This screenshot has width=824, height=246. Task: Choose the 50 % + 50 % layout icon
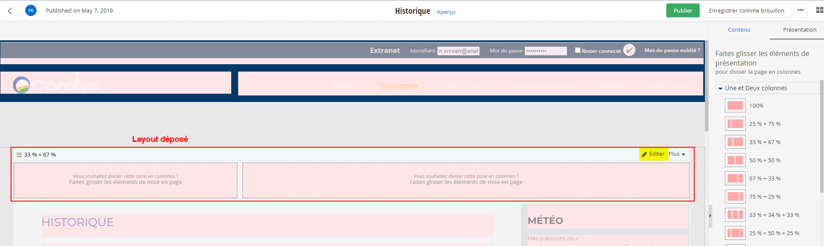tap(735, 161)
